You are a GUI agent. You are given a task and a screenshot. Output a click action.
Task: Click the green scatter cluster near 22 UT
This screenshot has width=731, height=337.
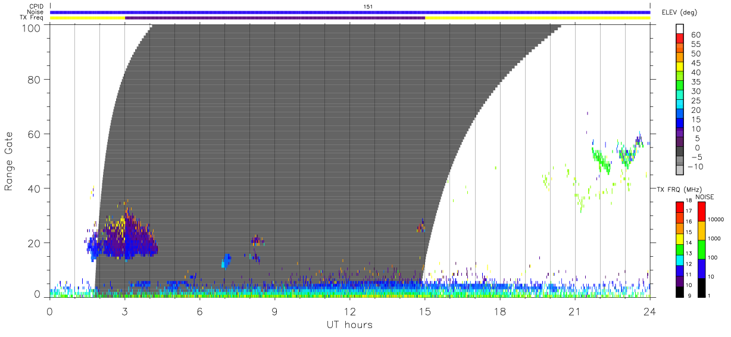tap(602, 159)
